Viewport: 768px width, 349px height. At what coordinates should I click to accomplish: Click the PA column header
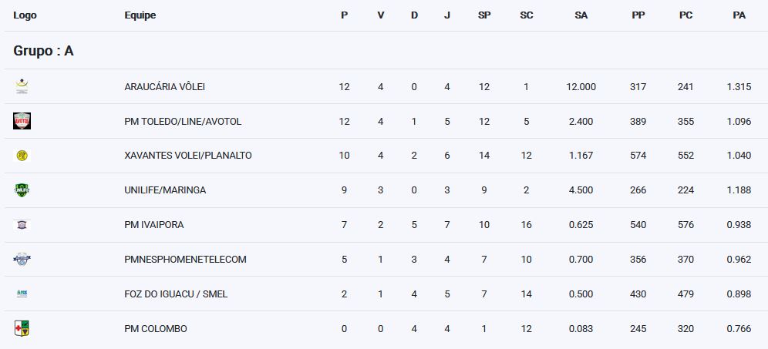click(739, 15)
